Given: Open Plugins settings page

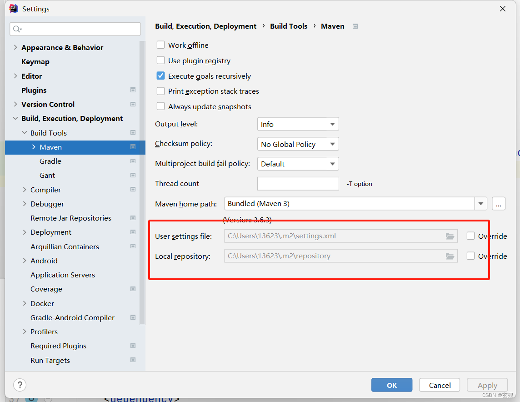Looking at the screenshot, I should 34,90.
